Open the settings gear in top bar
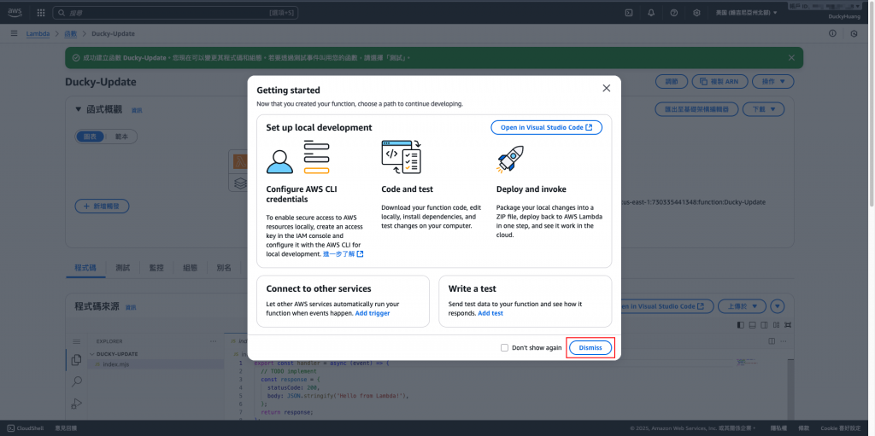The image size is (875, 436). 696,13
